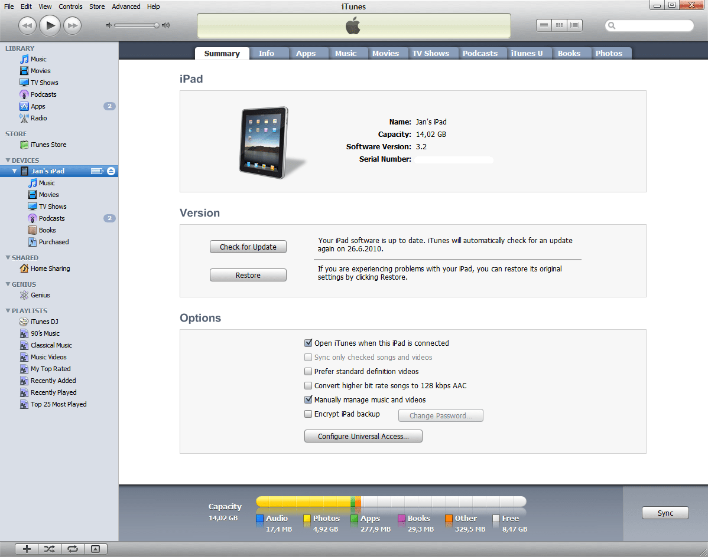Screen dimensions: 708x557
Task: Uncheck Manually manage music and videos
Action: coord(308,399)
